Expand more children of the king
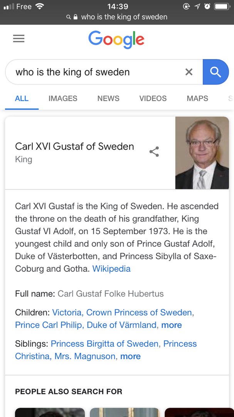Viewport: 234px width, 417px height. (172, 325)
